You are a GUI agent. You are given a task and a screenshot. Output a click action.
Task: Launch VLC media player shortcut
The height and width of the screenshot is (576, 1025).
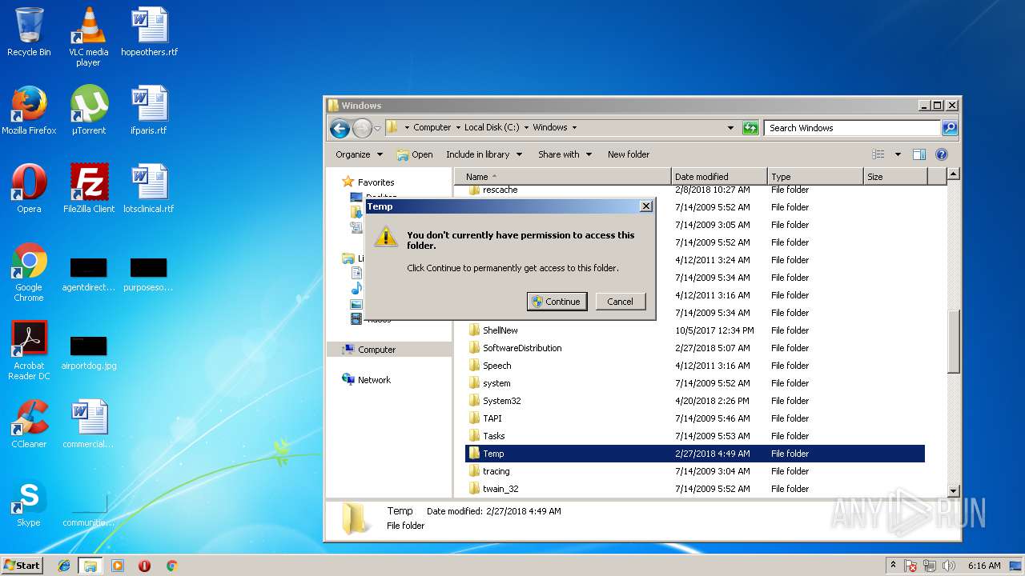88,36
